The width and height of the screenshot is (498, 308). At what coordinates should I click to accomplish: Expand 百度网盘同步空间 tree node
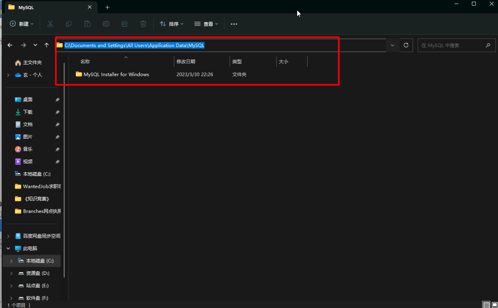[x=8, y=236]
